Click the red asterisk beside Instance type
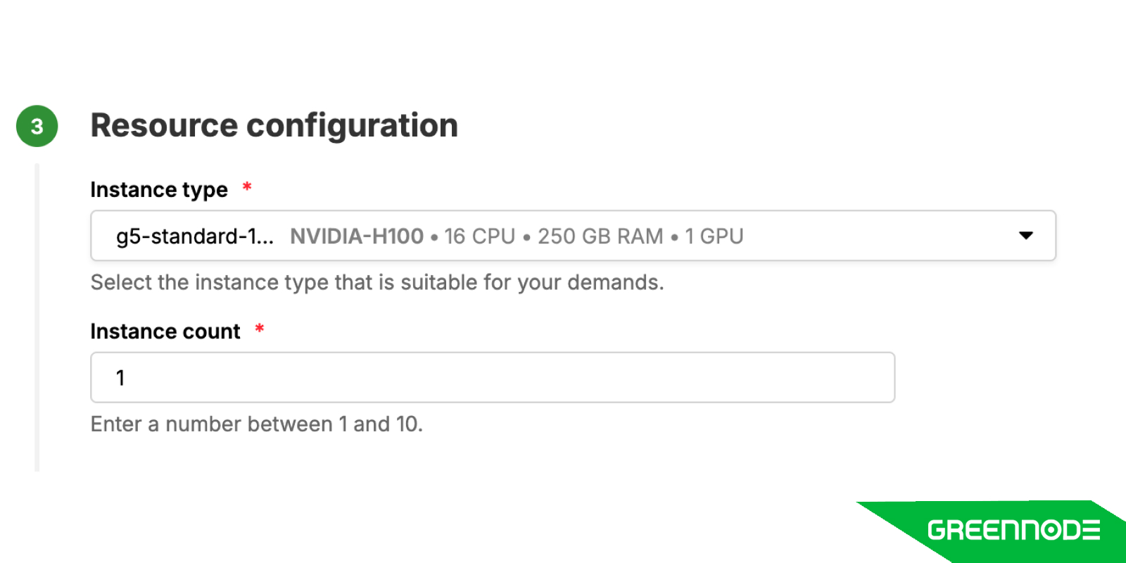The image size is (1126, 563). pyautogui.click(x=247, y=187)
